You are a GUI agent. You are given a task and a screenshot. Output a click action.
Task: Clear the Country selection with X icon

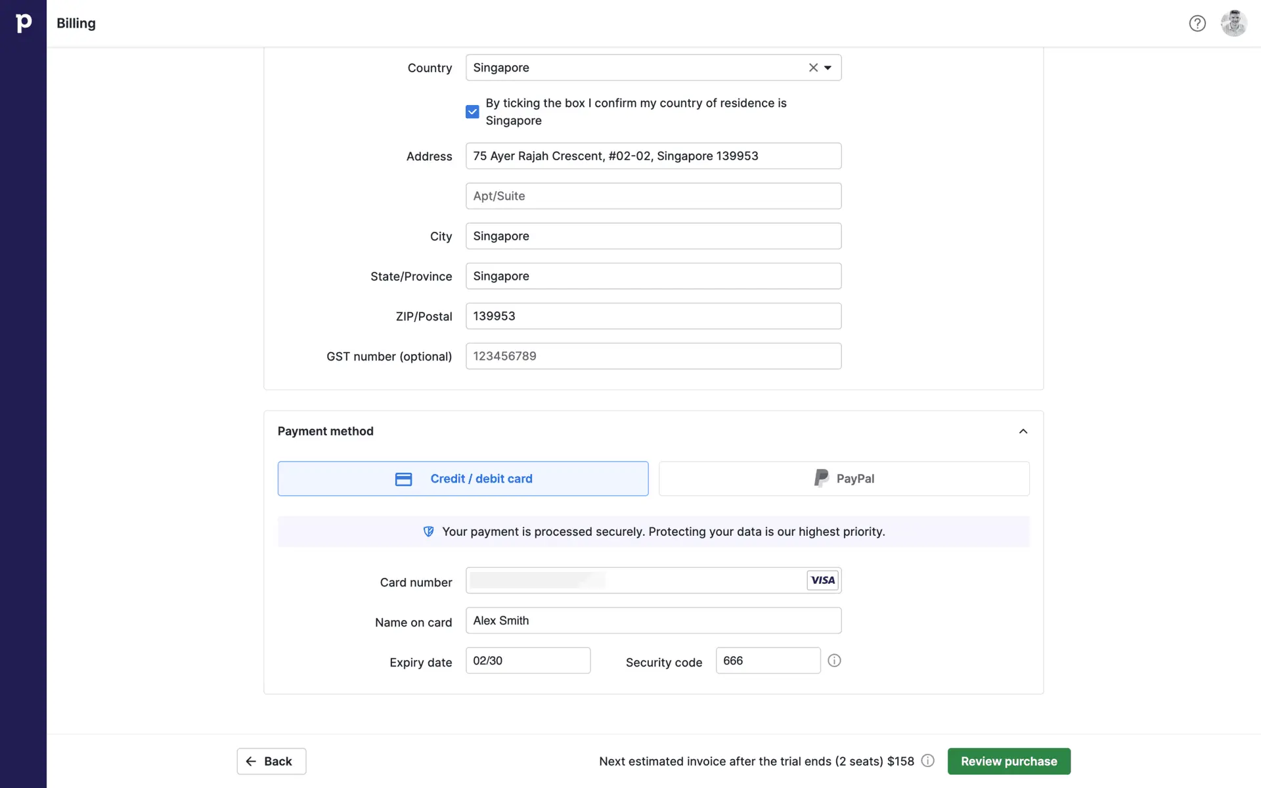coord(813,68)
